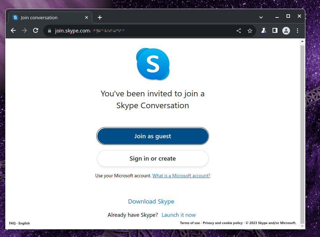
Task: Change language via English link
Action: 24,223
